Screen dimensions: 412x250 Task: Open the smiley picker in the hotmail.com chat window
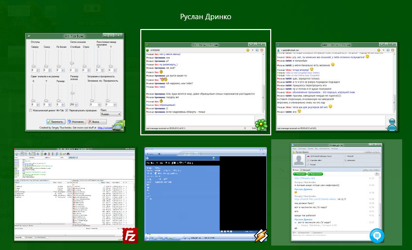point(379,50)
